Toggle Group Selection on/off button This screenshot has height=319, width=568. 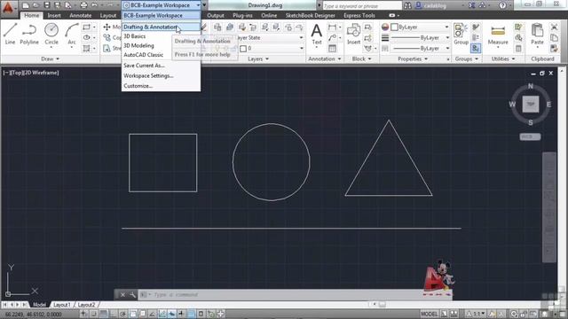point(476,48)
